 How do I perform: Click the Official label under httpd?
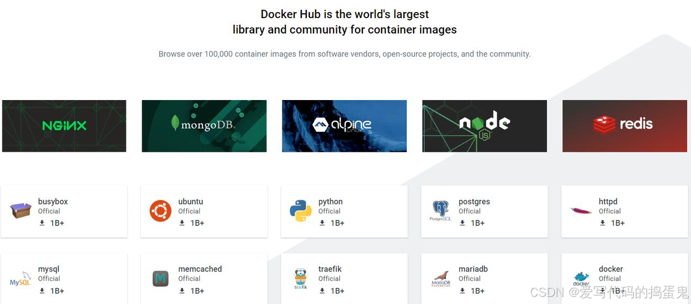pos(610,211)
